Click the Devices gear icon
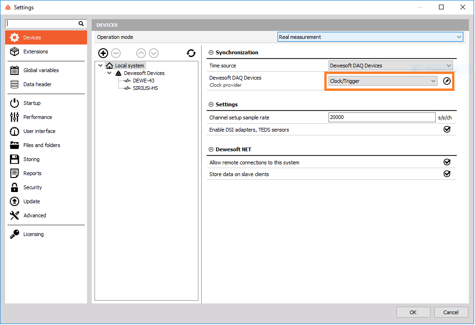The width and height of the screenshot is (475, 325). 14,37
